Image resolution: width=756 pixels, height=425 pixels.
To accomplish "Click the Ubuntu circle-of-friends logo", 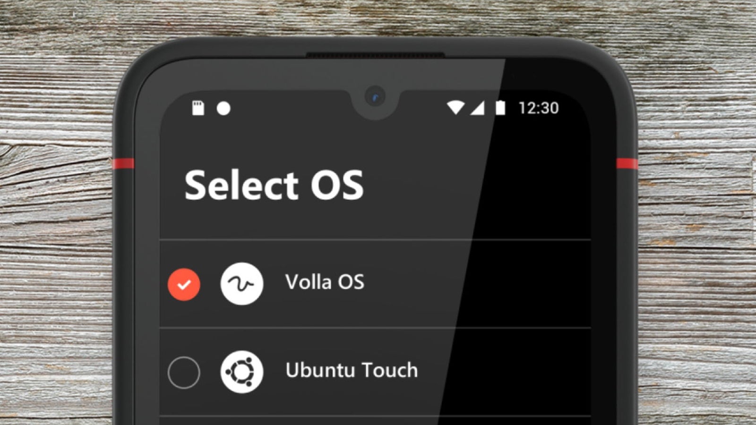I will click(x=242, y=372).
